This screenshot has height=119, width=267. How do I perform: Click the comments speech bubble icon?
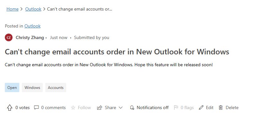pyautogui.click(x=36, y=107)
